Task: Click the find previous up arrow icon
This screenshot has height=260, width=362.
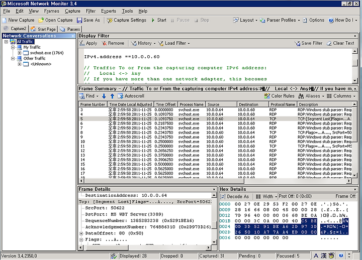Action: pyautogui.click(x=112, y=96)
